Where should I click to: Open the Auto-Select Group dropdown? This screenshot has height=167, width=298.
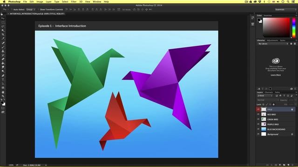tap(31, 9)
